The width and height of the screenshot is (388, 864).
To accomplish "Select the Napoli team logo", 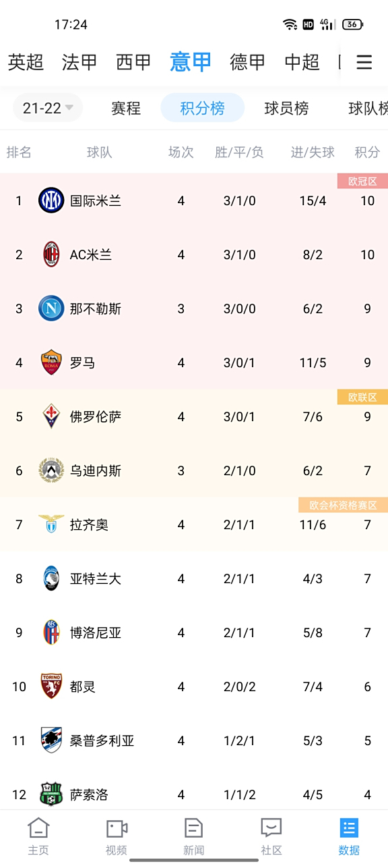I will pos(51,308).
